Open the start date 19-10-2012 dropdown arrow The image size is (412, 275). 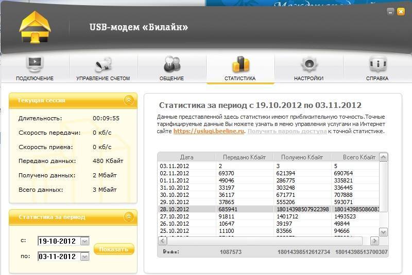84,241
